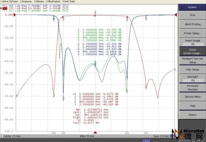Open the 4 Mkr/Analysis menu

coord(53,1)
